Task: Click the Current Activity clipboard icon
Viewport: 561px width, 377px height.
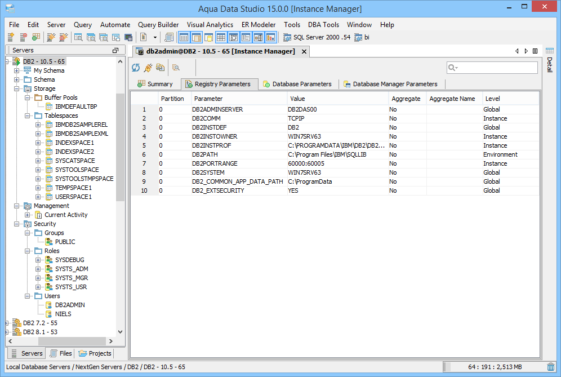Action: (39, 215)
